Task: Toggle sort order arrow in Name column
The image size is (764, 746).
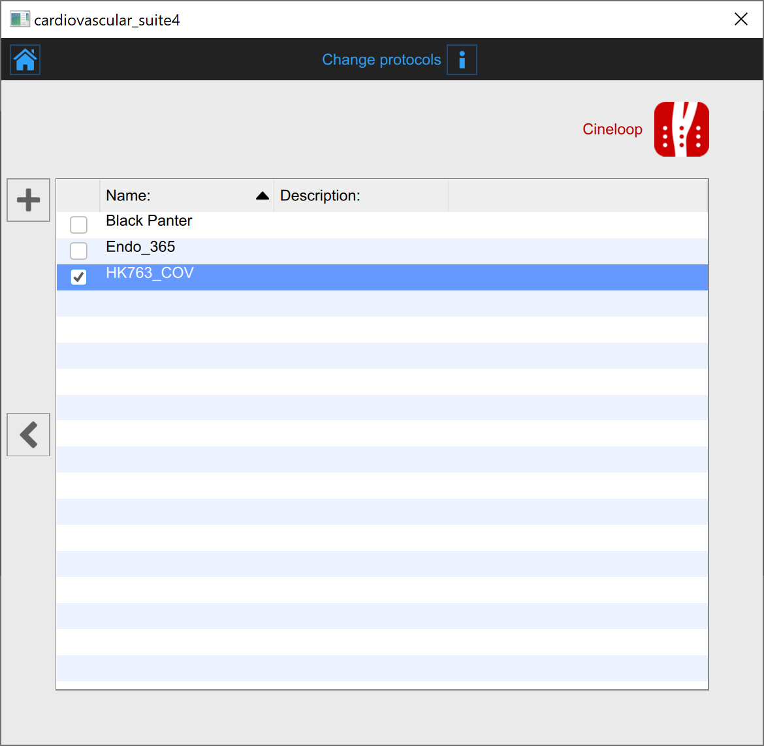Action: [263, 196]
